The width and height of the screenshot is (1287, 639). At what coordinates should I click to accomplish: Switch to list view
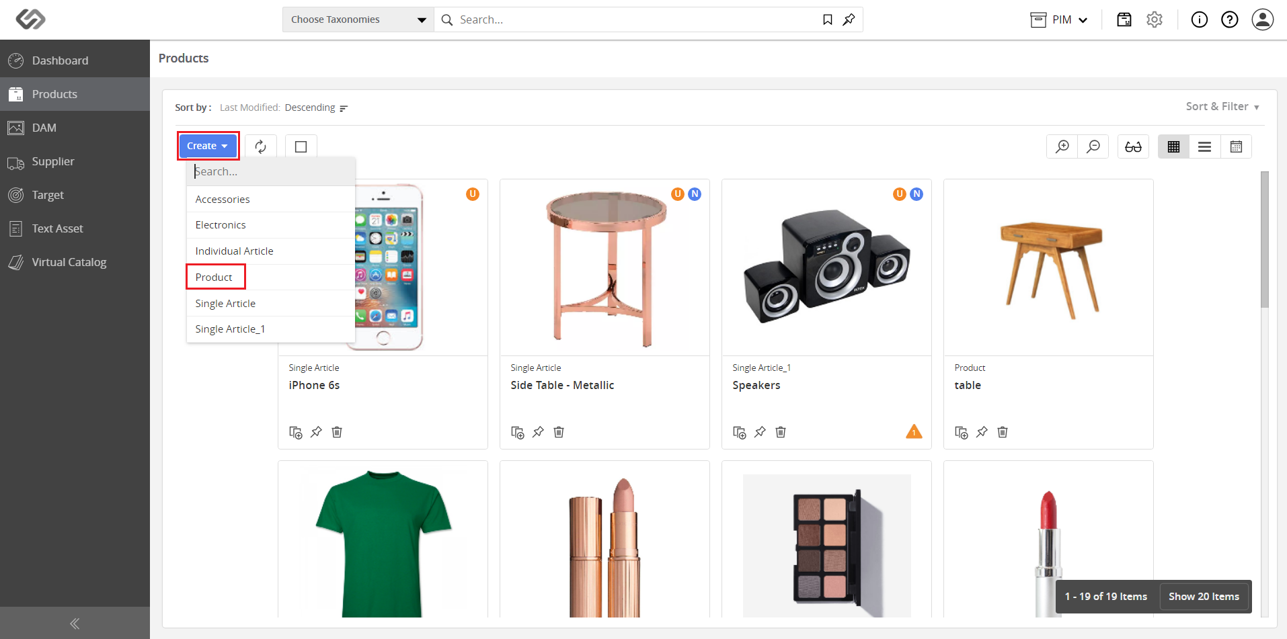click(x=1205, y=146)
